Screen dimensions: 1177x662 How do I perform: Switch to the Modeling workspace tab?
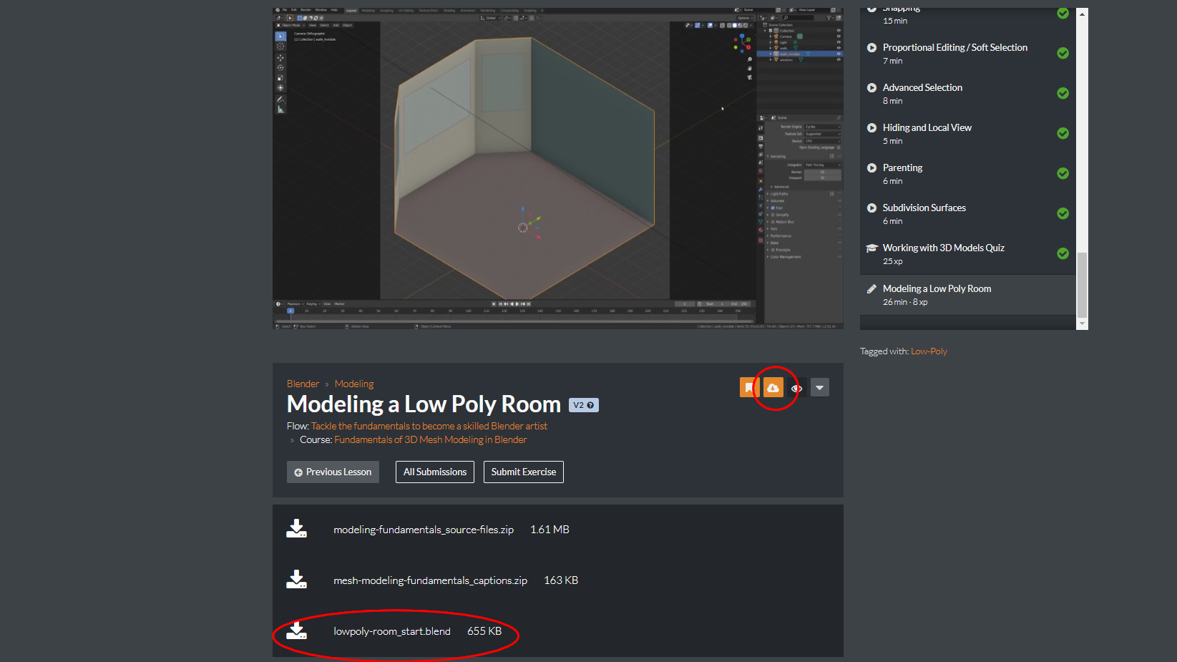click(x=368, y=11)
